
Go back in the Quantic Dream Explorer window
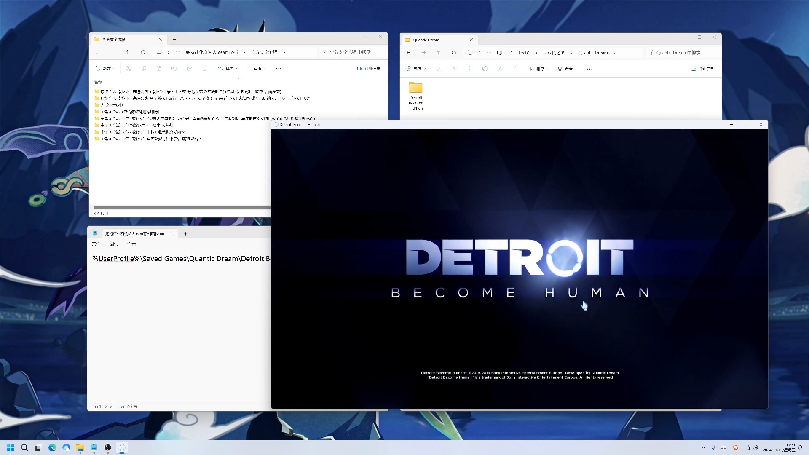pyautogui.click(x=409, y=53)
